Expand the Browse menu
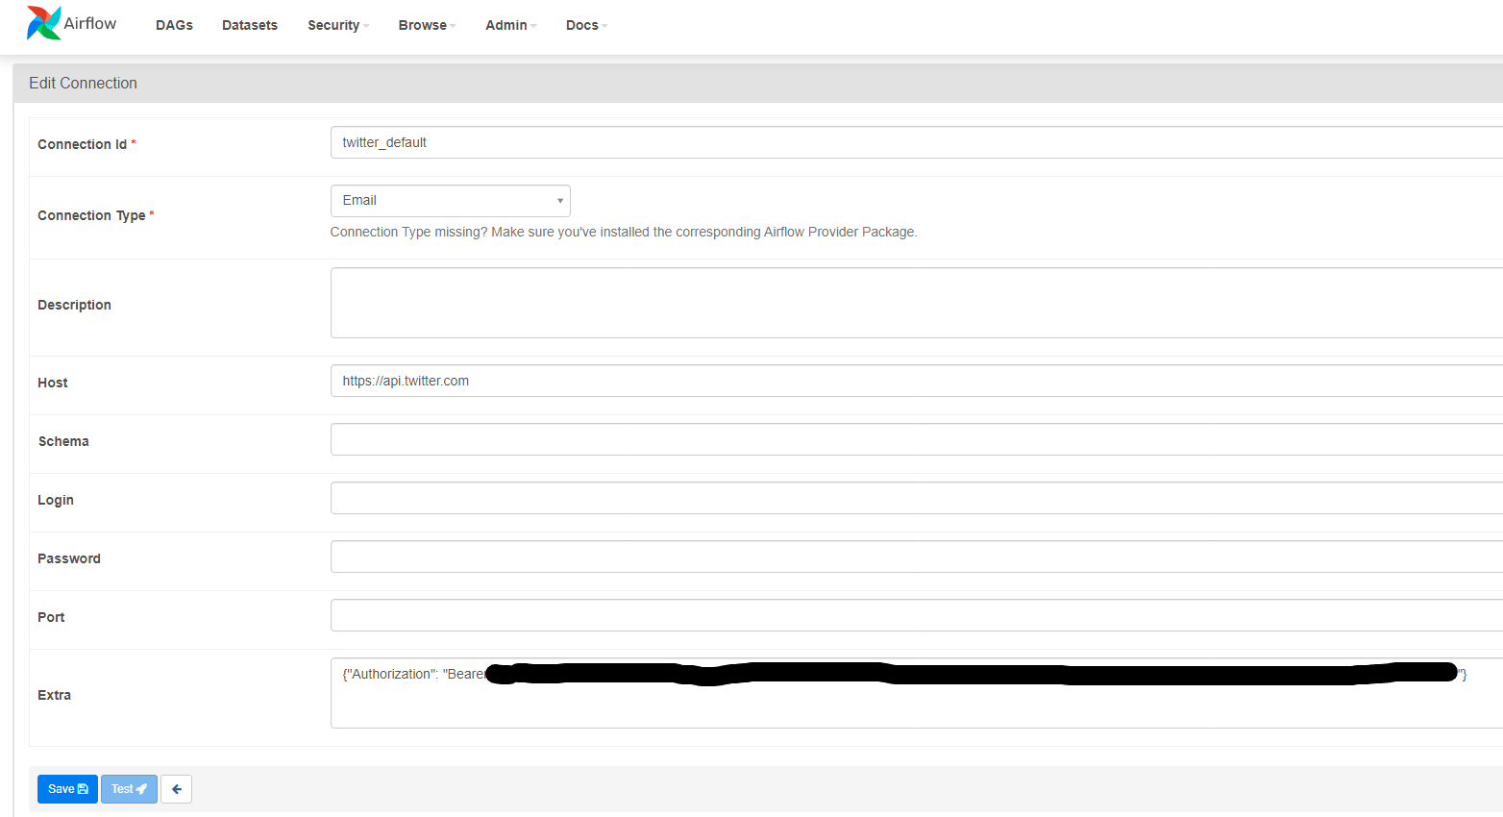This screenshot has width=1503, height=817. pos(428,25)
